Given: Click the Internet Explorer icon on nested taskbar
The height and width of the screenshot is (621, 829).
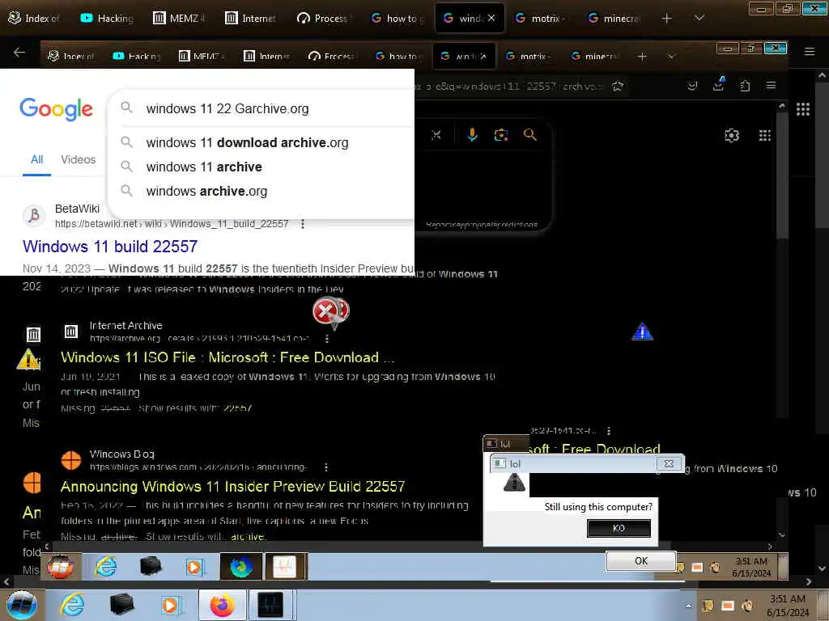Looking at the screenshot, I should [106, 567].
